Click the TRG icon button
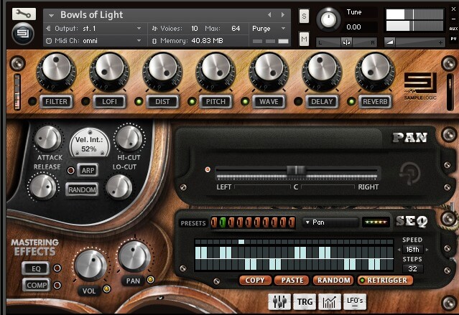Image resolution: width=459 pixels, height=315 pixels. 305,301
